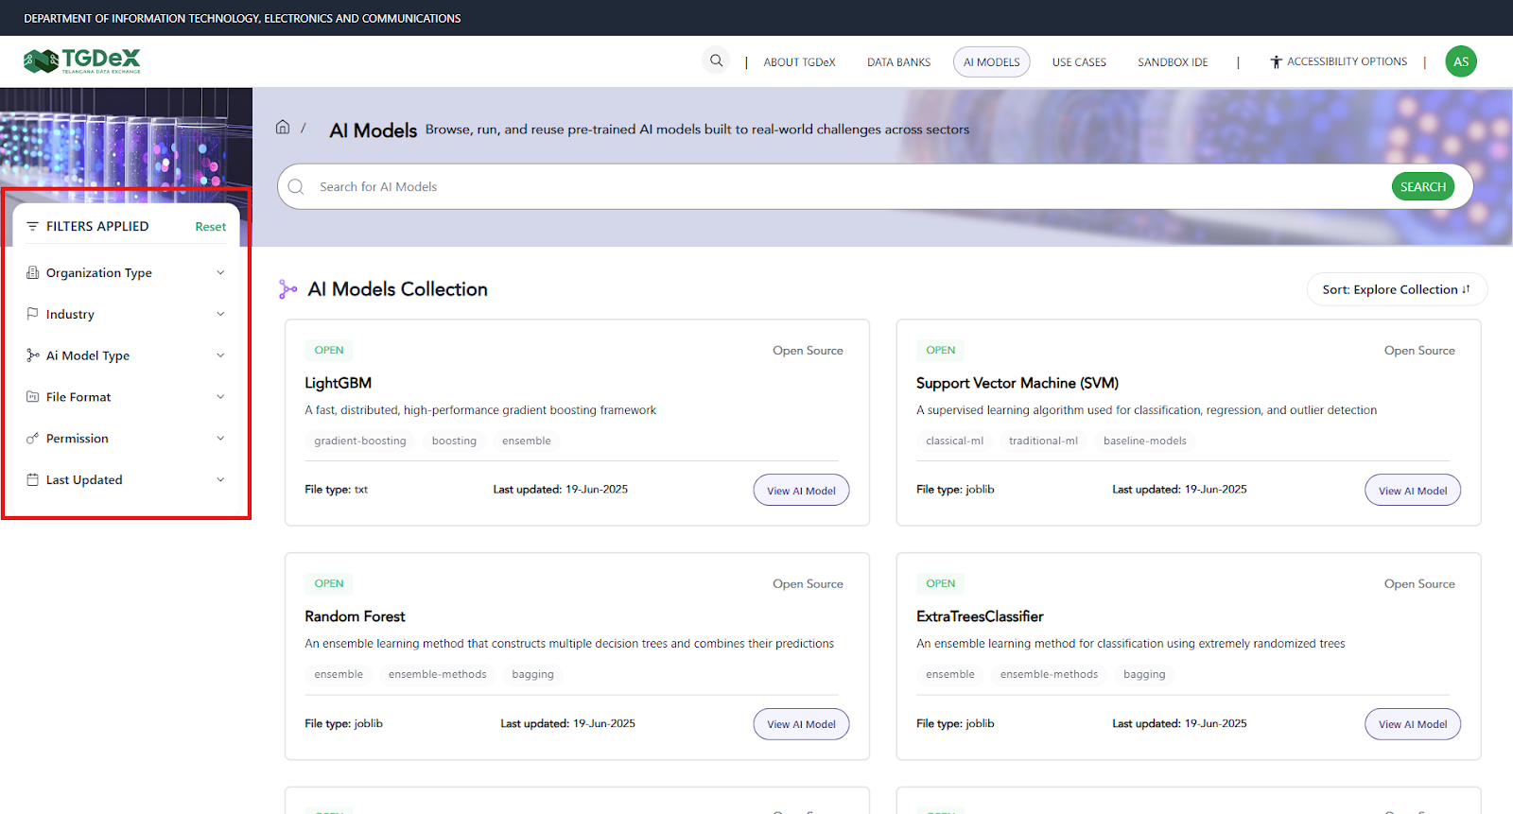Image resolution: width=1513 pixels, height=814 pixels.
Task: Click the baseline-models tag
Action: point(1144,441)
